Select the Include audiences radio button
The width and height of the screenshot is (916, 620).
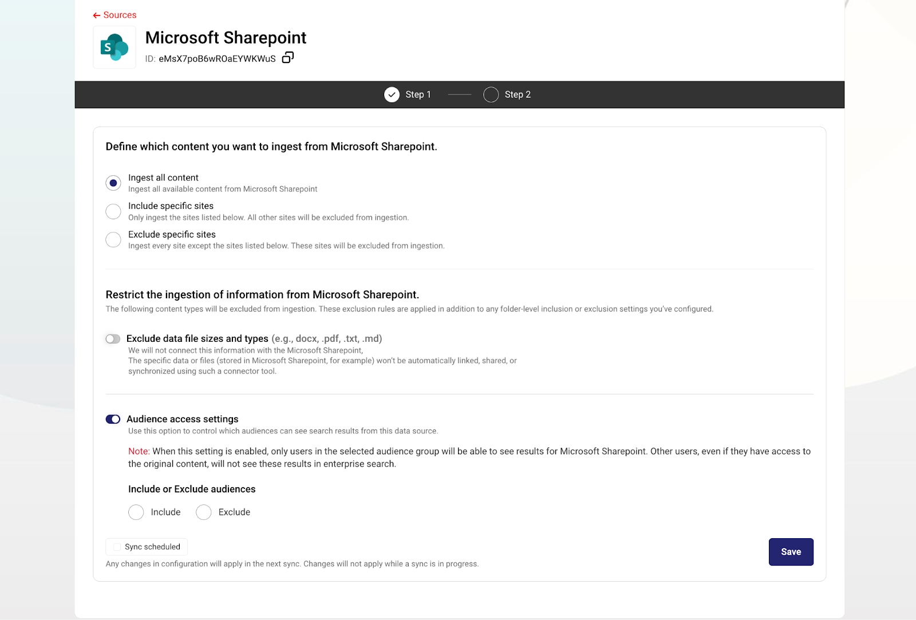pyautogui.click(x=136, y=512)
